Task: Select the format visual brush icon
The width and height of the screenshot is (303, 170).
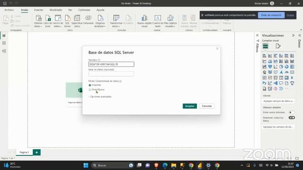Action: [x=278, y=46]
